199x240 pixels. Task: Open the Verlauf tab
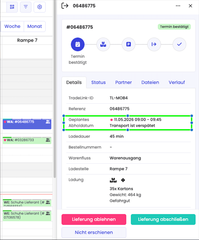tap(177, 82)
